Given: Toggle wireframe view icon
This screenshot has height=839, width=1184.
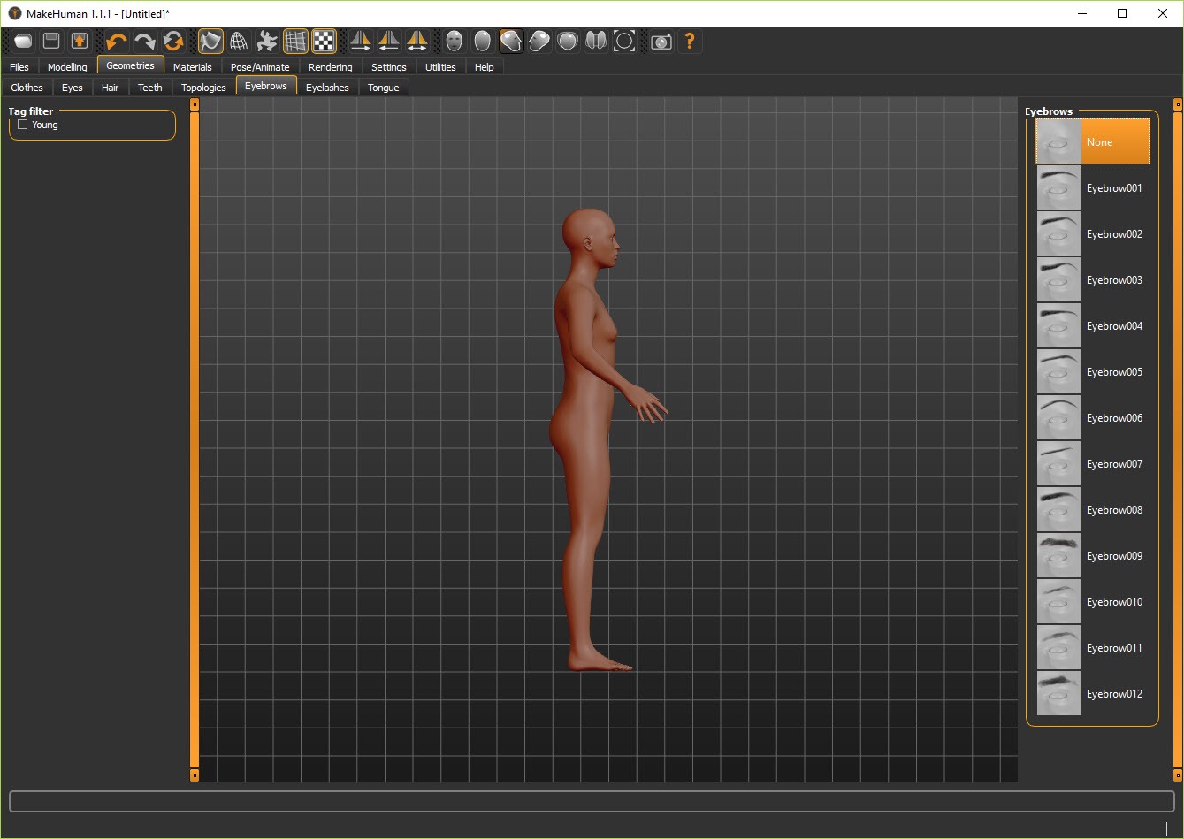Looking at the screenshot, I should coord(239,41).
